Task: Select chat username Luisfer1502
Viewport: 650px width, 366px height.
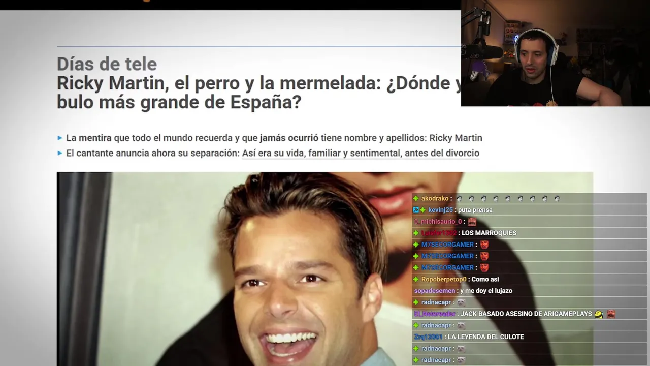Action: 439,233
